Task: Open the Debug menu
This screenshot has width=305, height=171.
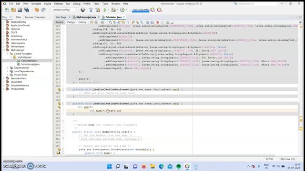Action: [77, 4]
